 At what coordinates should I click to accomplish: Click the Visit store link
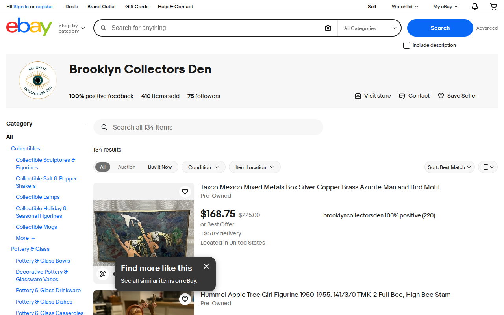373,96
